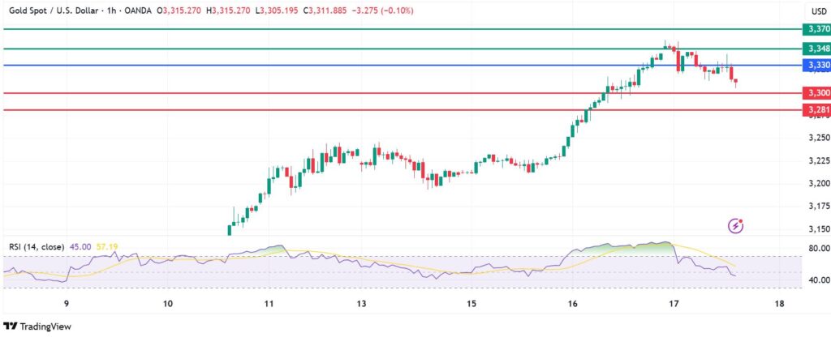
Task: Click date 13 on the time axis
Action: (x=363, y=304)
